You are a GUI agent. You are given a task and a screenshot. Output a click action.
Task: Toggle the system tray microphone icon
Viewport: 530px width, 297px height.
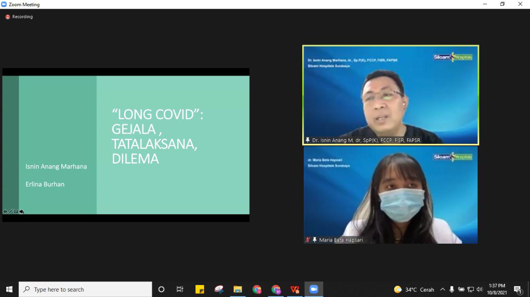(452, 289)
